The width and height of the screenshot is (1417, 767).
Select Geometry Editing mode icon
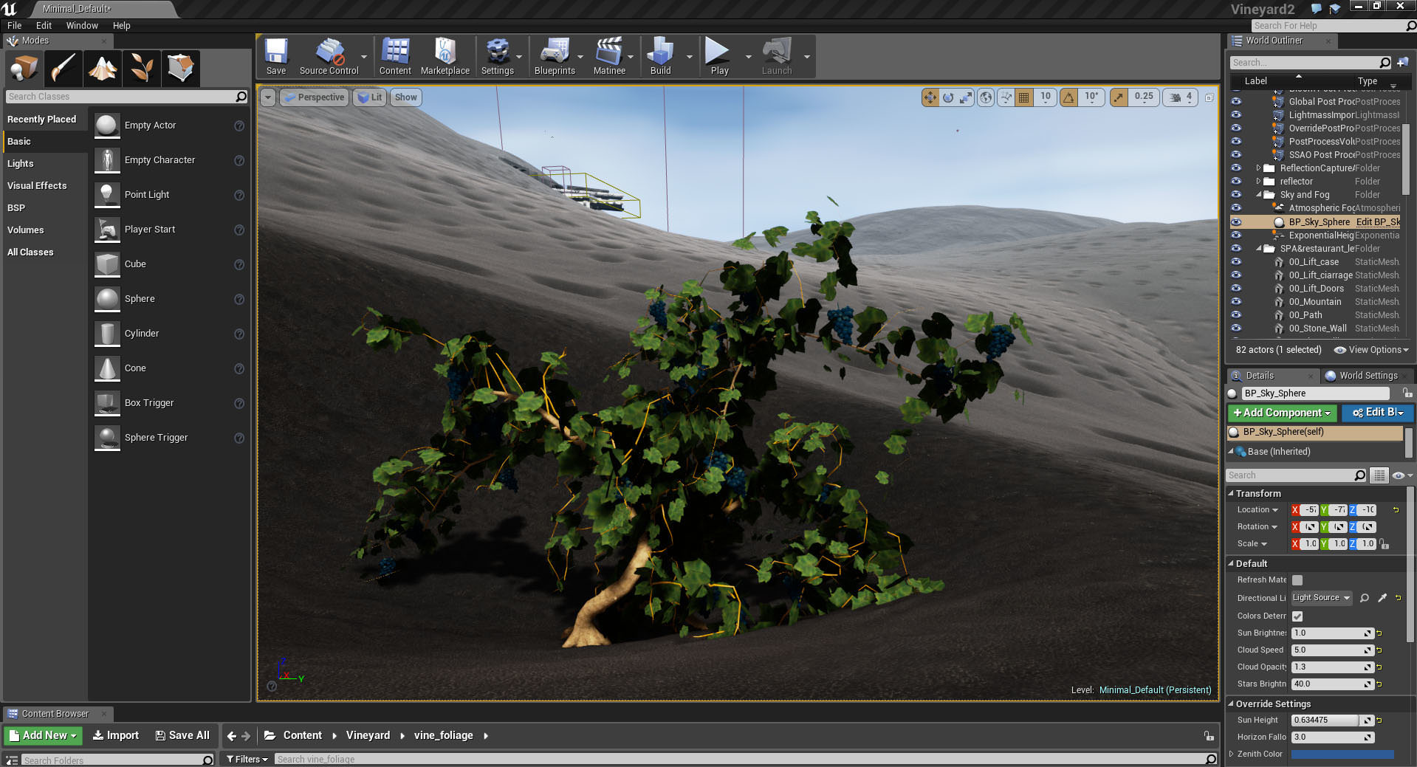181,68
